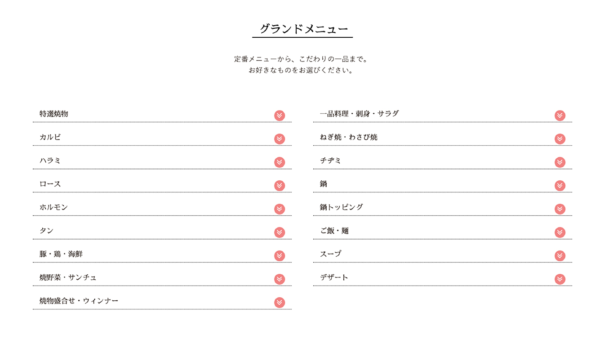This screenshot has height=339, width=604.
Task: Select the 鍋 menu category label
Action: [324, 184]
